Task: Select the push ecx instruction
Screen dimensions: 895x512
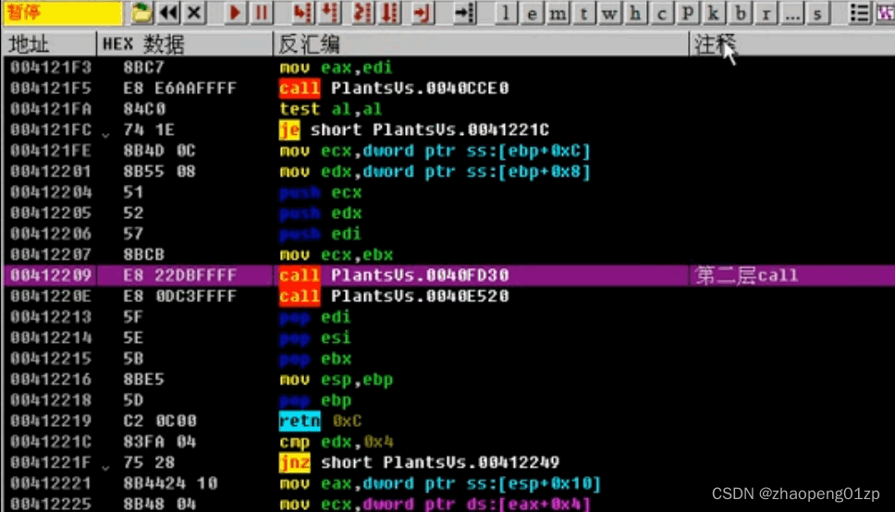Action: (320, 192)
